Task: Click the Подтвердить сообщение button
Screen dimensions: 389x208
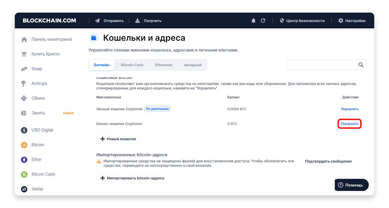Action: point(328,161)
